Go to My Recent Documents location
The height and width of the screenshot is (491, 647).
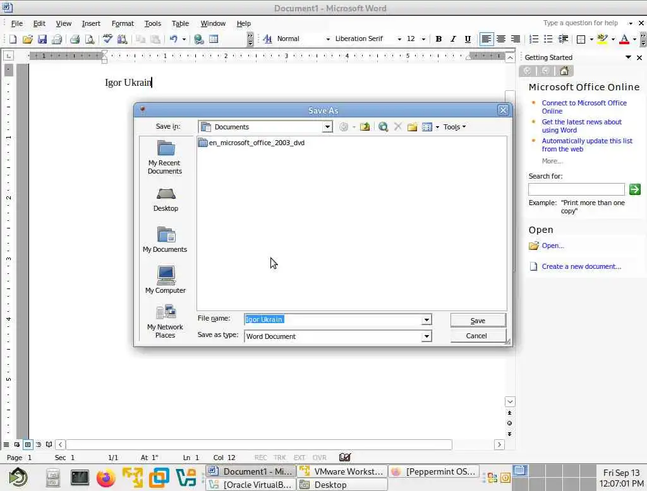point(165,158)
